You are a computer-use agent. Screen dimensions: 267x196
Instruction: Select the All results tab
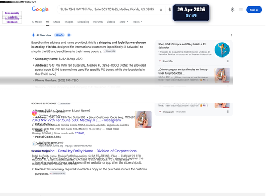pyautogui.click(x=48, y=22)
